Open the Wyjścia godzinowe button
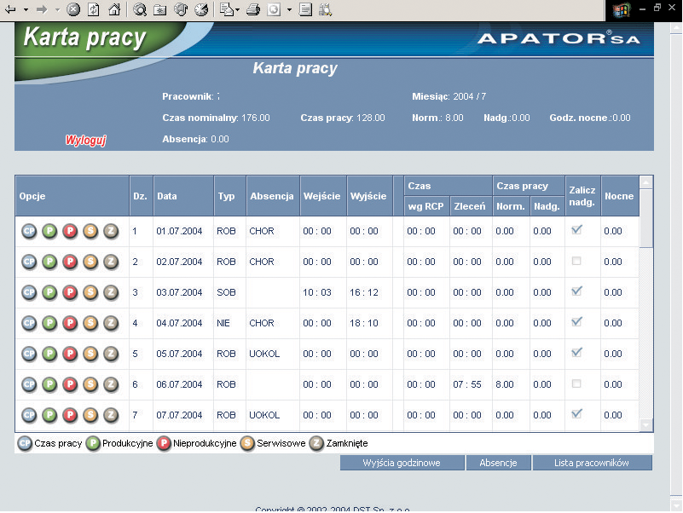Viewport: 683px width, 513px height. click(402, 463)
